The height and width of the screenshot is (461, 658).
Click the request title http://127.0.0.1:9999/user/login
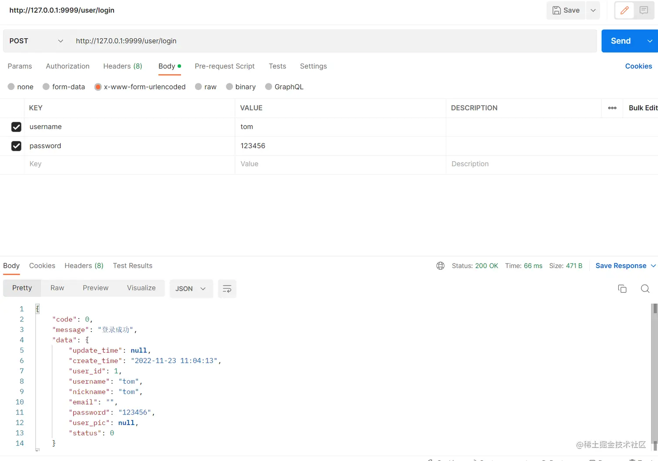(x=62, y=10)
